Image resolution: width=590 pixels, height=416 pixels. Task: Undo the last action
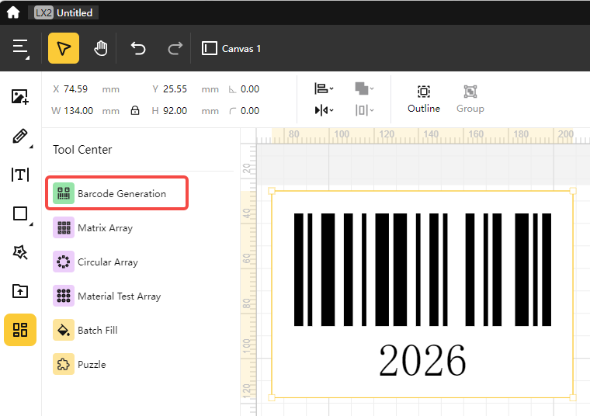point(138,49)
